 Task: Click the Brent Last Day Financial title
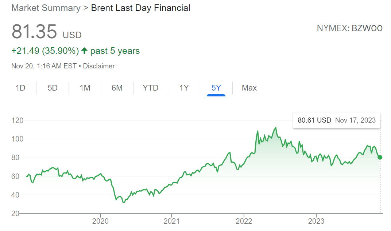click(x=140, y=8)
